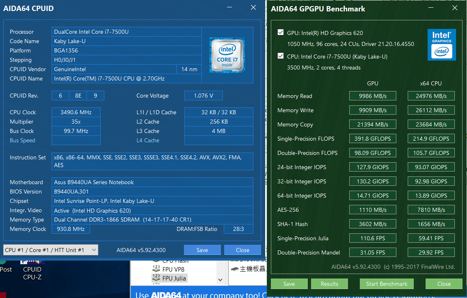Click the L4 Cache link label
This screenshot has width=467, height=298.
tap(148, 140)
